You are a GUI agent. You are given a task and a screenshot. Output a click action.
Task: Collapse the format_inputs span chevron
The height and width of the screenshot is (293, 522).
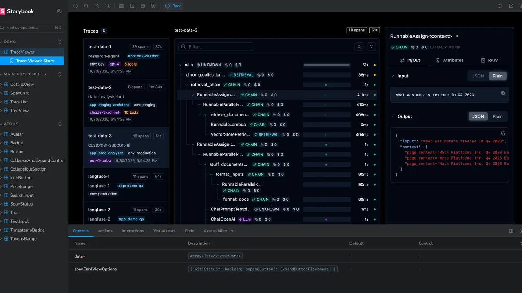pyautogui.click(x=212, y=175)
